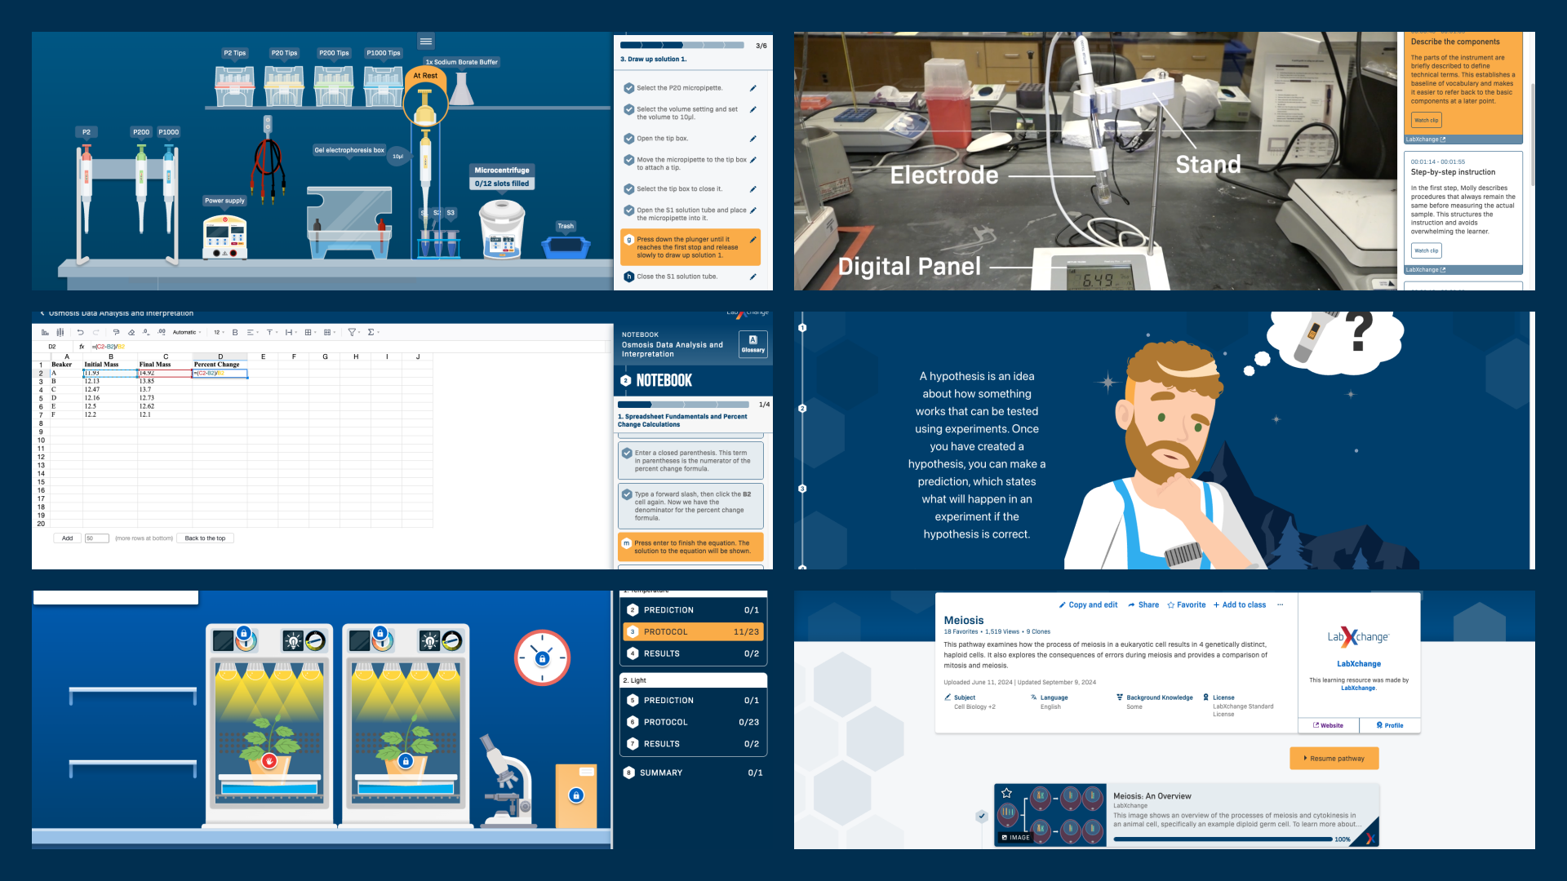Viewport: 1567px width, 881px height.
Task: Click the Add rows button
Action: click(x=68, y=538)
